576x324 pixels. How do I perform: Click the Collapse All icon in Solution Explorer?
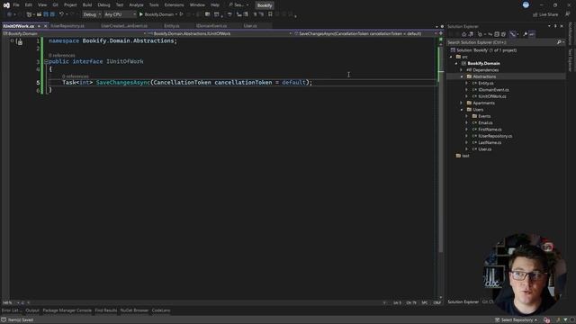(497, 34)
